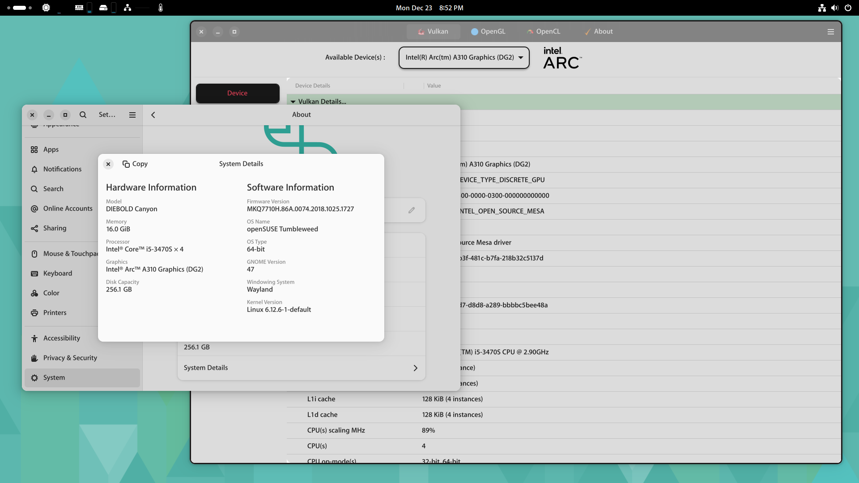Open the GPU viewer hamburger menu
Screen dimensions: 859x483
[831, 32]
